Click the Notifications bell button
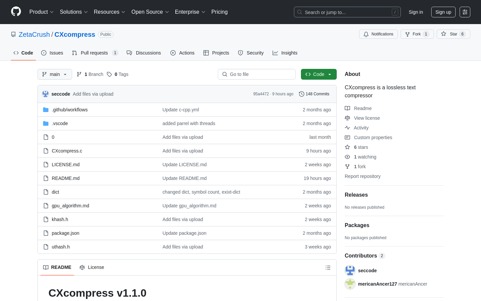This screenshot has height=301, width=481. (x=378, y=34)
